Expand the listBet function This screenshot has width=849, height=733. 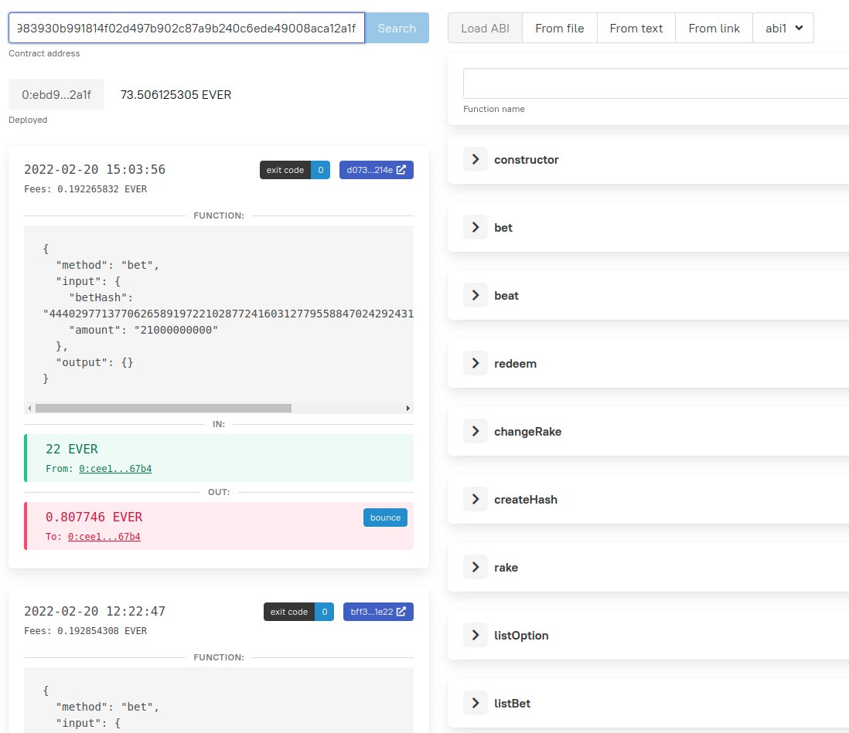point(476,704)
